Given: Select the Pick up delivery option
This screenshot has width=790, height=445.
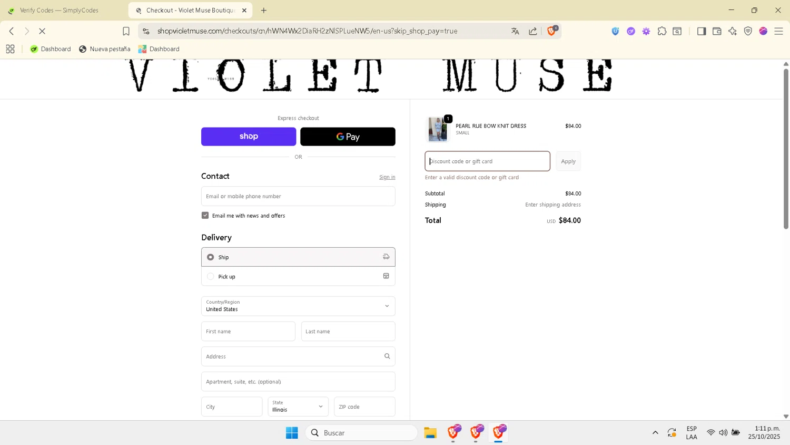Looking at the screenshot, I should click(x=298, y=276).
